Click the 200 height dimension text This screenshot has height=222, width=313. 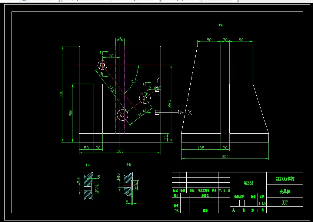click(71, 113)
